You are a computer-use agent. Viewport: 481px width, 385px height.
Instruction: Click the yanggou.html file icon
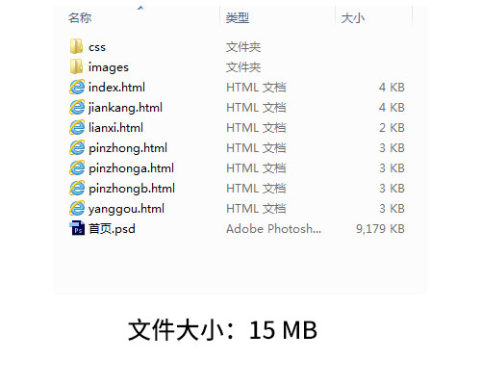click(x=77, y=208)
